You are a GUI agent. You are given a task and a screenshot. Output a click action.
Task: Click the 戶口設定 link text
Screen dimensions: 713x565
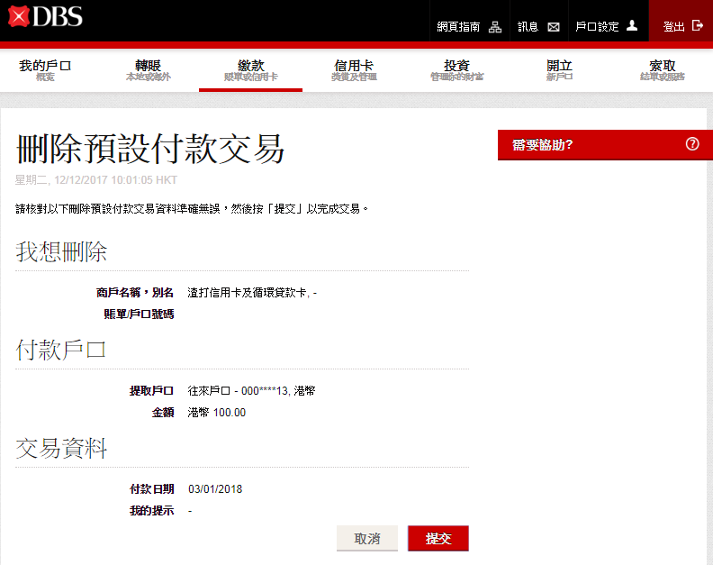pos(597,27)
